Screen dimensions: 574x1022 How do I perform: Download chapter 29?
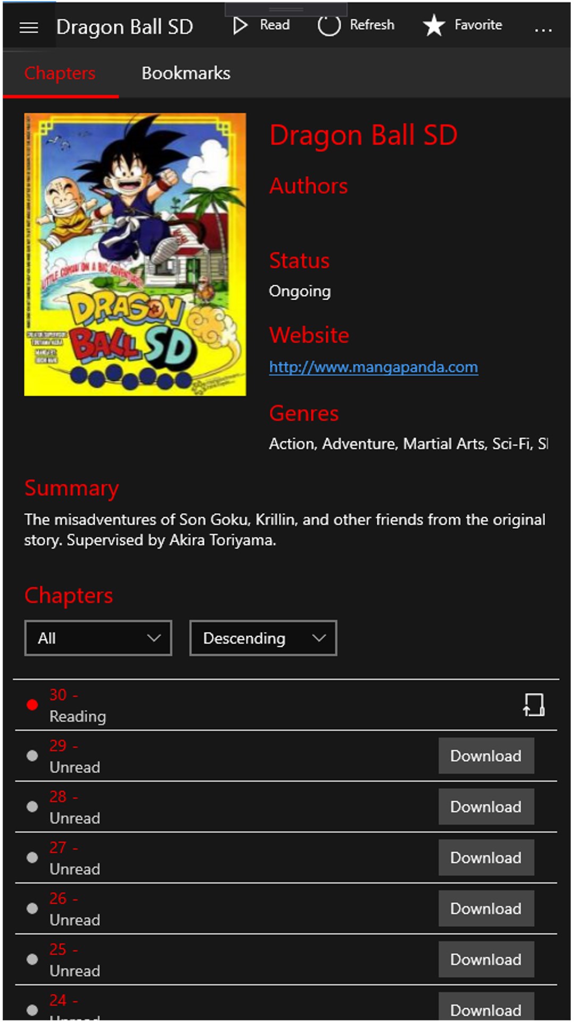[486, 755]
